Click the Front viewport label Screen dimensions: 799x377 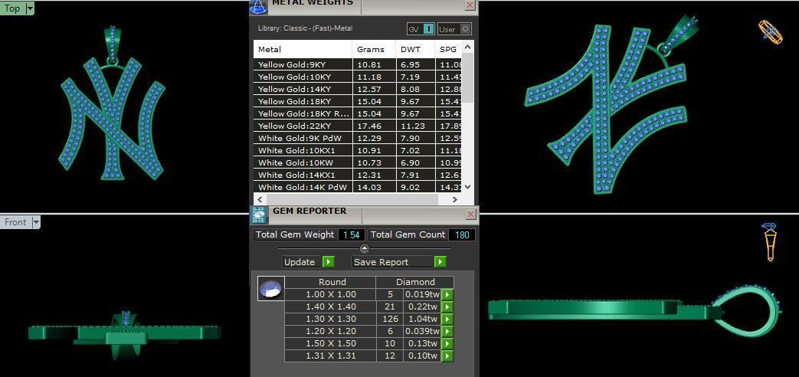15,222
